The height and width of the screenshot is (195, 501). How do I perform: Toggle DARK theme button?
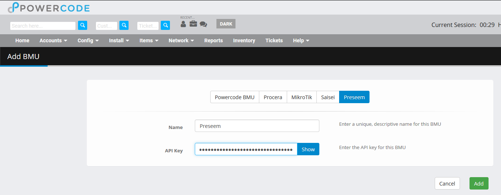pyautogui.click(x=226, y=24)
